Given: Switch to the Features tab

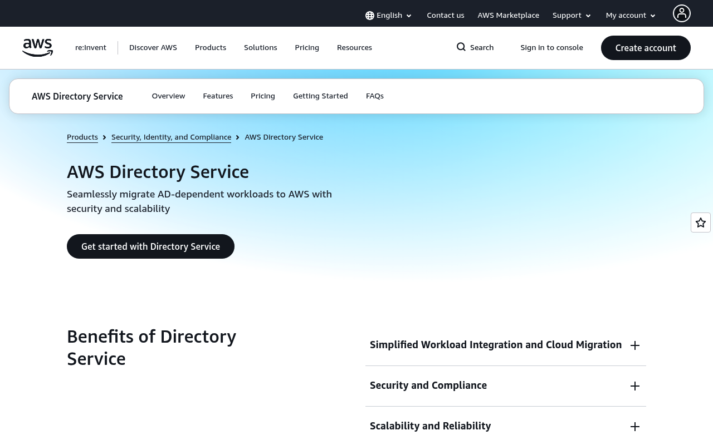Looking at the screenshot, I should pos(218,96).
